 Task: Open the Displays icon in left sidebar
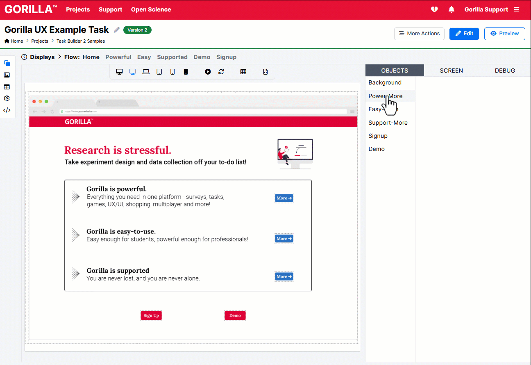(7, 63)
